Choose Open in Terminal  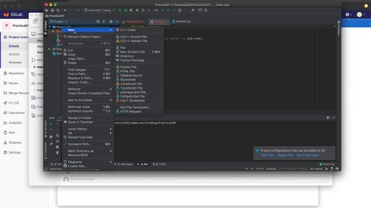(x=80, y=122)
